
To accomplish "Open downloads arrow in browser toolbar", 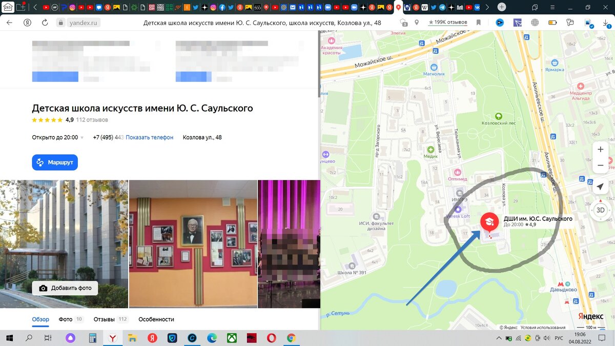I will click(605, 23).
